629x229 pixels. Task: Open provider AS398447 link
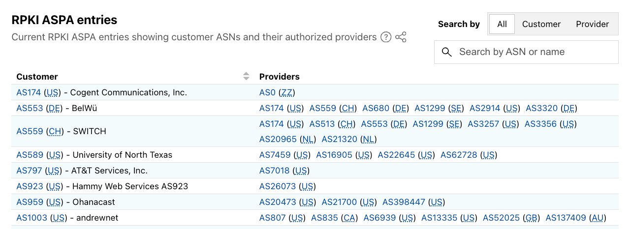pos(404,202)
